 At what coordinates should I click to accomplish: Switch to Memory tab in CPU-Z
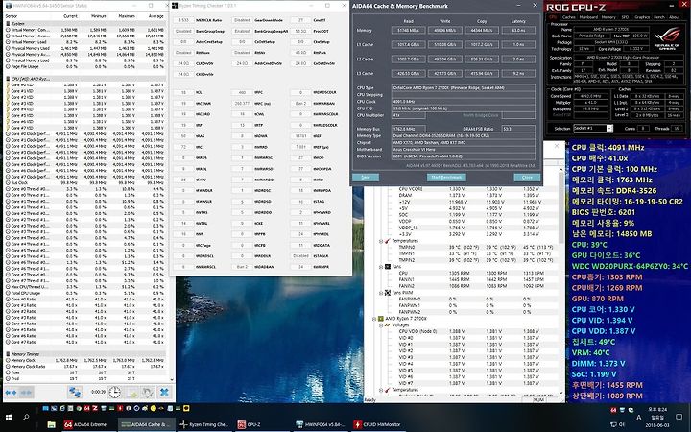click(608, 17)
